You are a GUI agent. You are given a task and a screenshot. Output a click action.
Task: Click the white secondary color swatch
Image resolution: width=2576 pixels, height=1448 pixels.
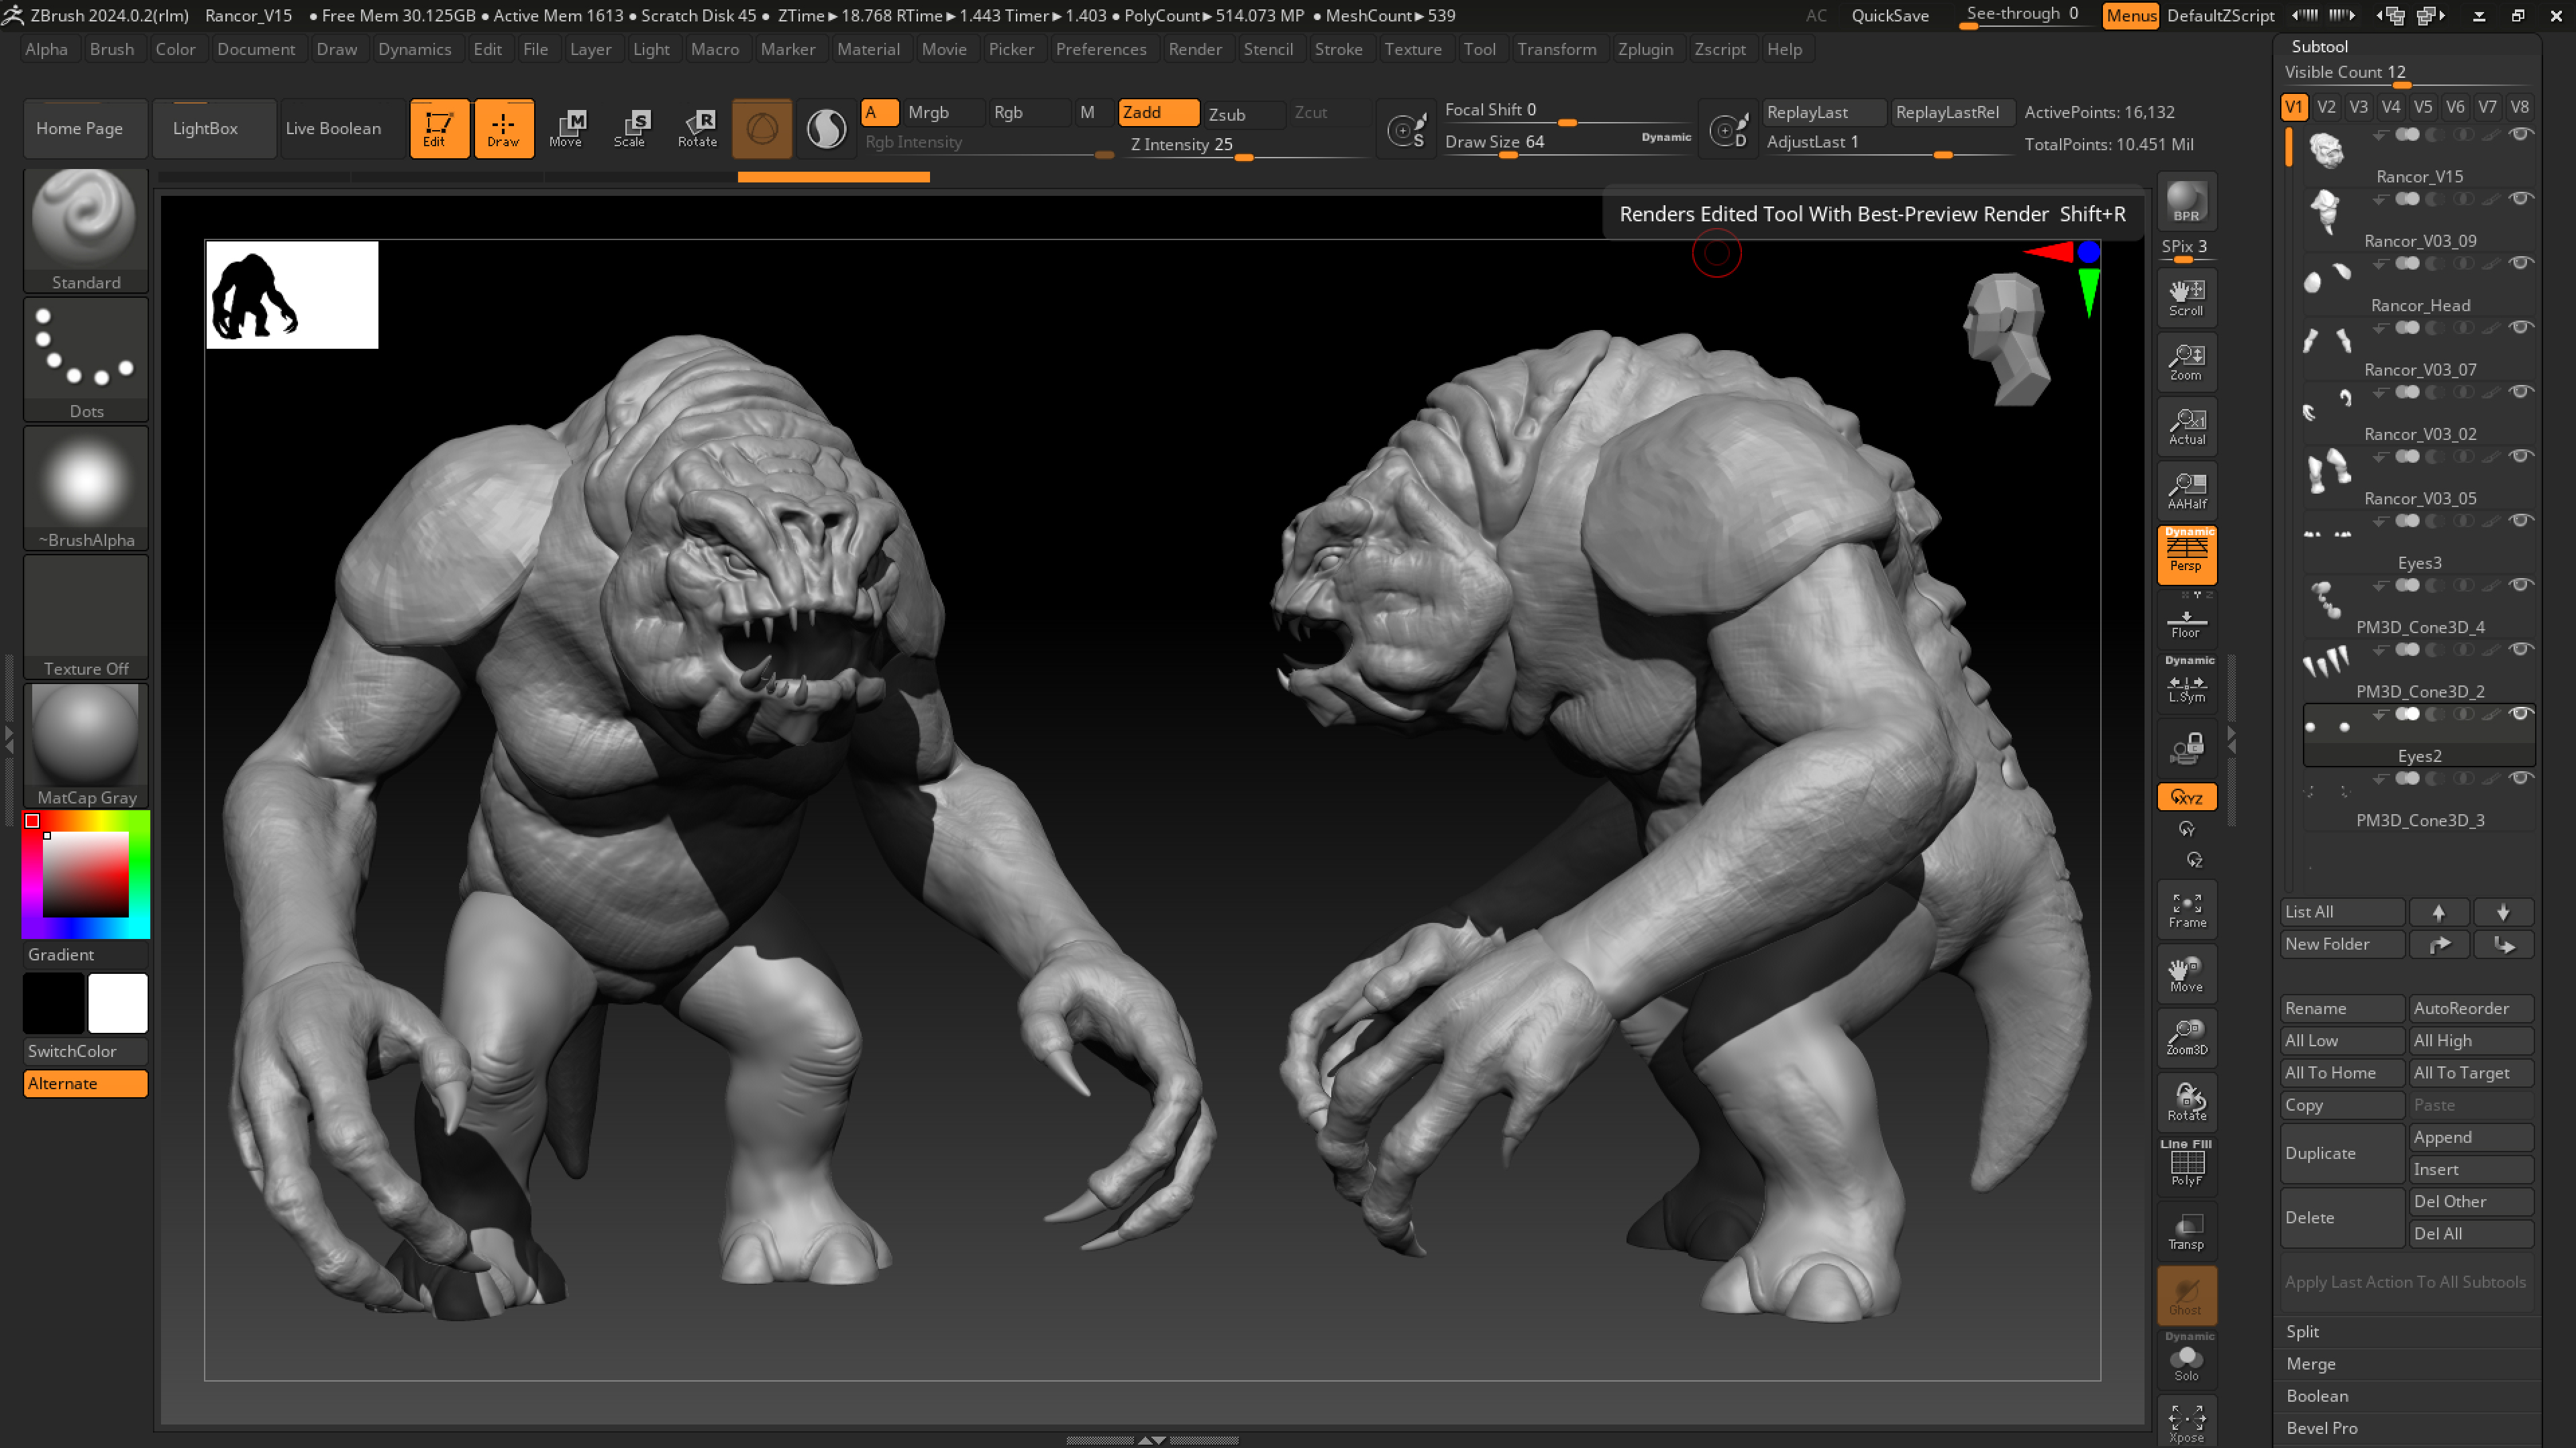117,1002
